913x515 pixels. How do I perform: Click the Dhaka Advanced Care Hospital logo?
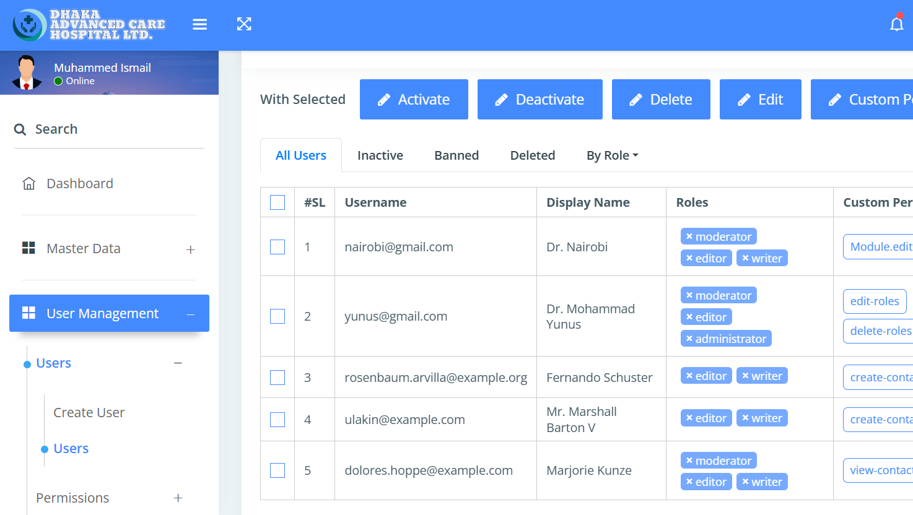[89, 25]
